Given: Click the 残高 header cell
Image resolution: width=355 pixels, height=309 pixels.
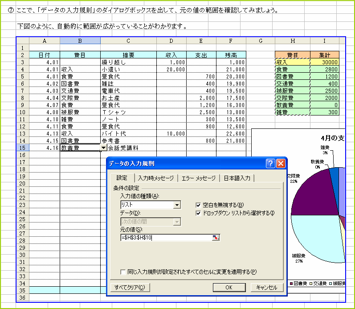Looking at the screenshot, I should coord(231,55).
